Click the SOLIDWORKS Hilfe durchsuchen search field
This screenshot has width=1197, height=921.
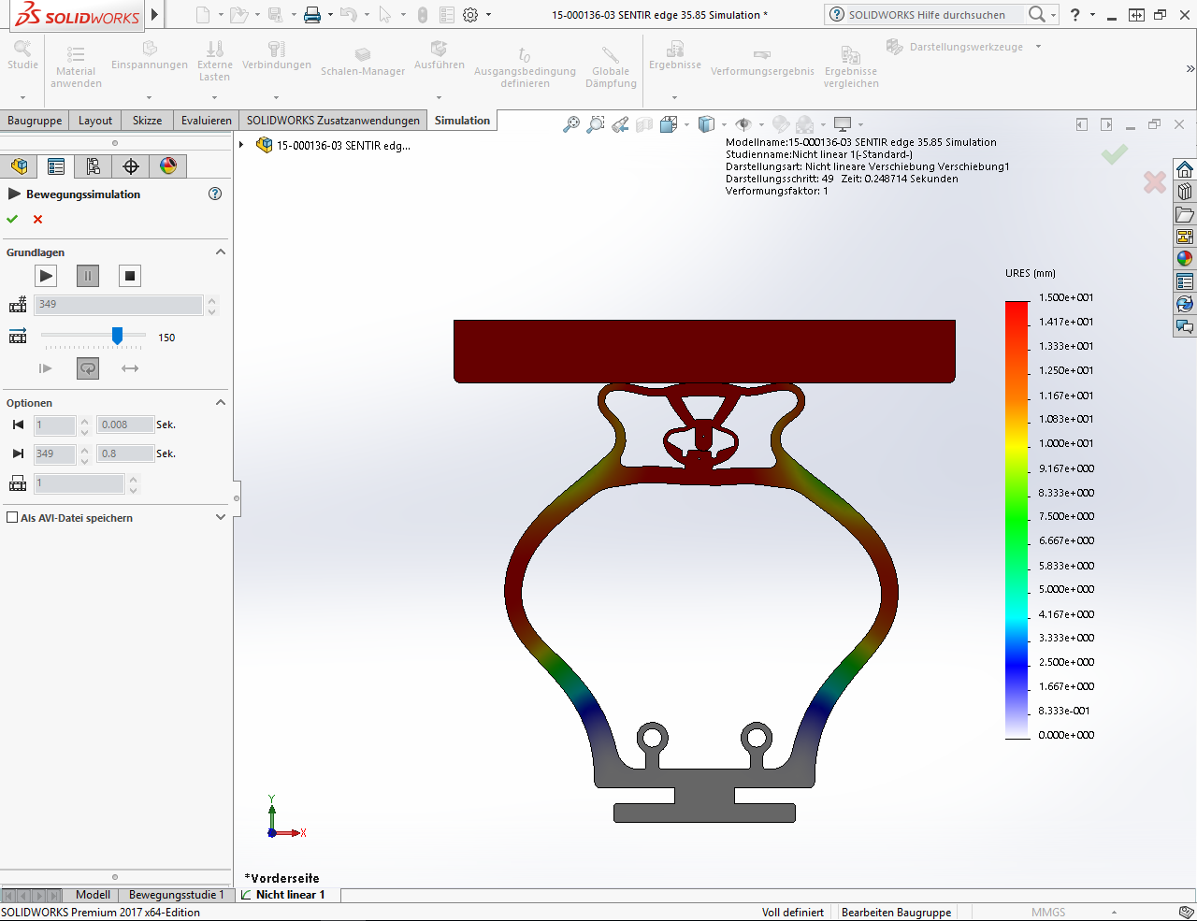point(926,15)
